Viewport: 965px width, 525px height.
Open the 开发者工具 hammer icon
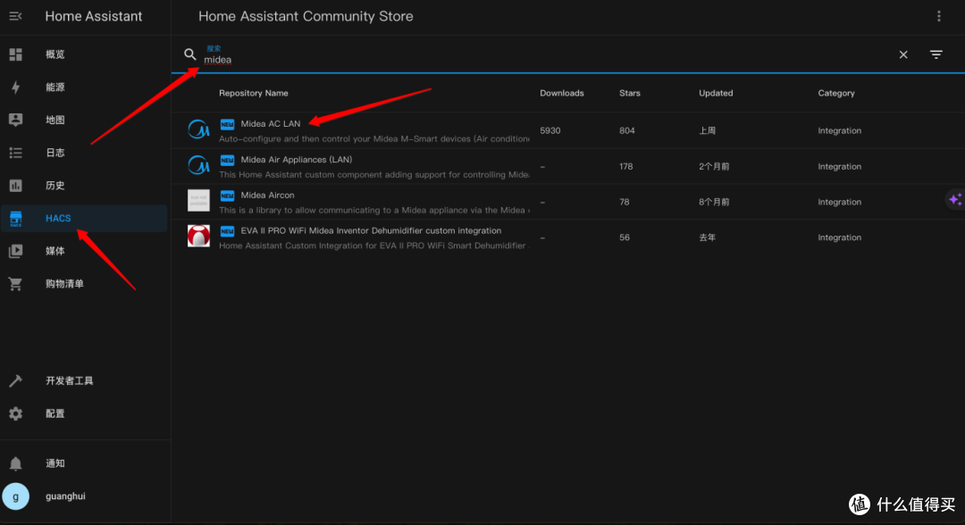tap(15, 380)
